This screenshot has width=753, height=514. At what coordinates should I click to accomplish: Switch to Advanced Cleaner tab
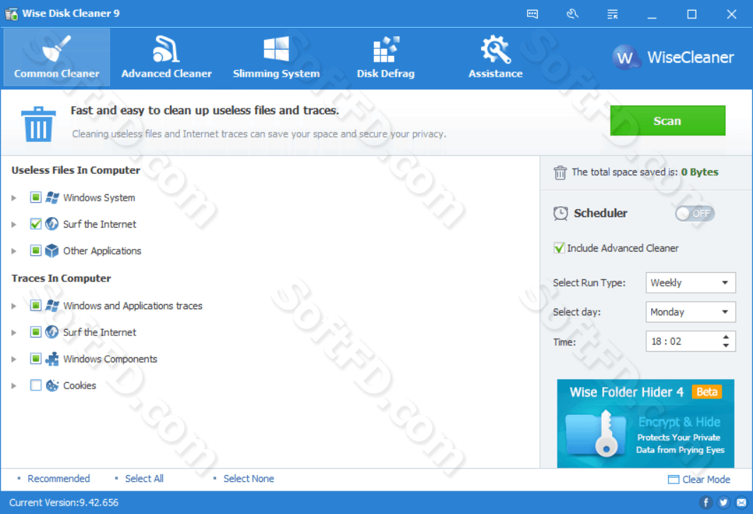pos(166,57)
